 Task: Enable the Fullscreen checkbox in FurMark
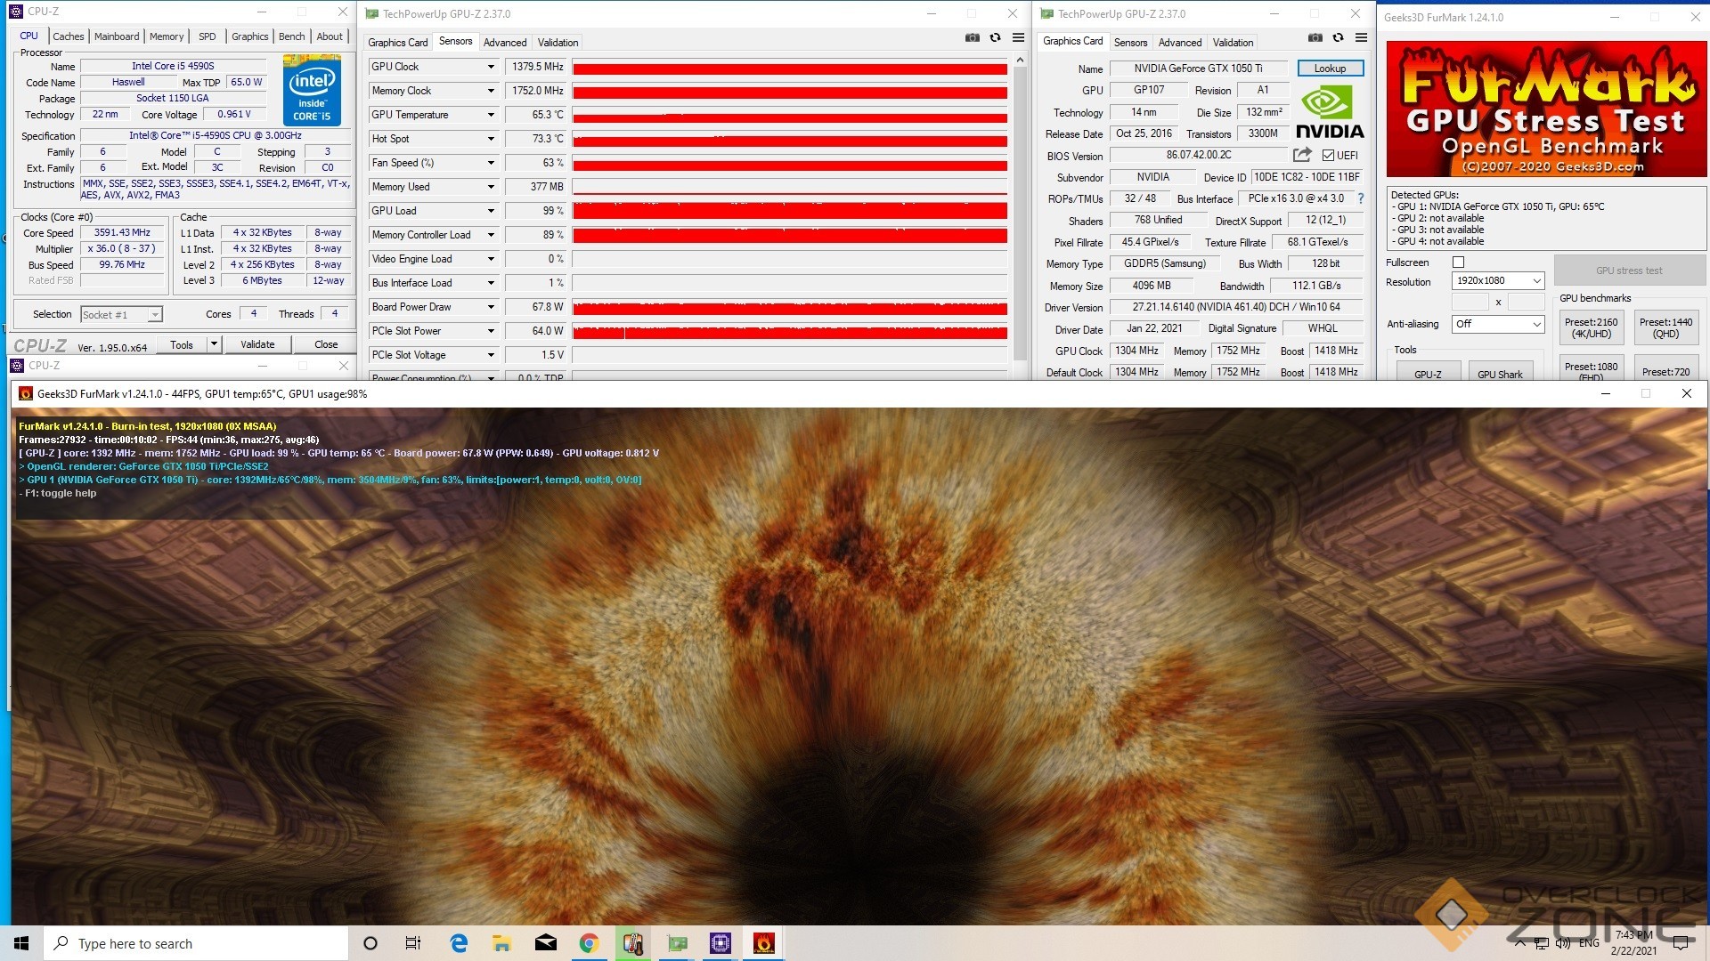click(x=1458, y=262)
